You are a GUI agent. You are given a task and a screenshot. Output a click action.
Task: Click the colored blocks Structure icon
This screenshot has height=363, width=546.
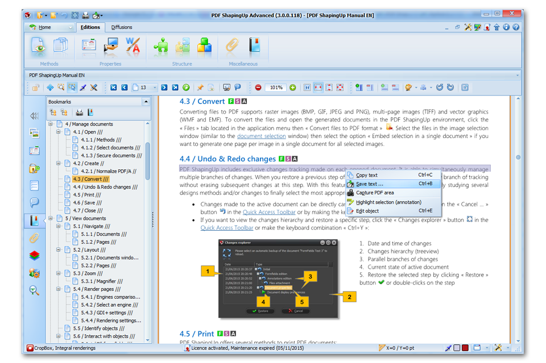click(204, 45)
